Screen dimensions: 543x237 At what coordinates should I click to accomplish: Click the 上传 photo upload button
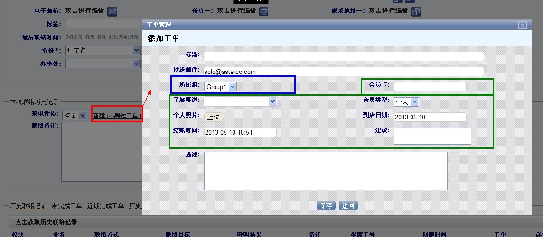[x=213, y=117]
